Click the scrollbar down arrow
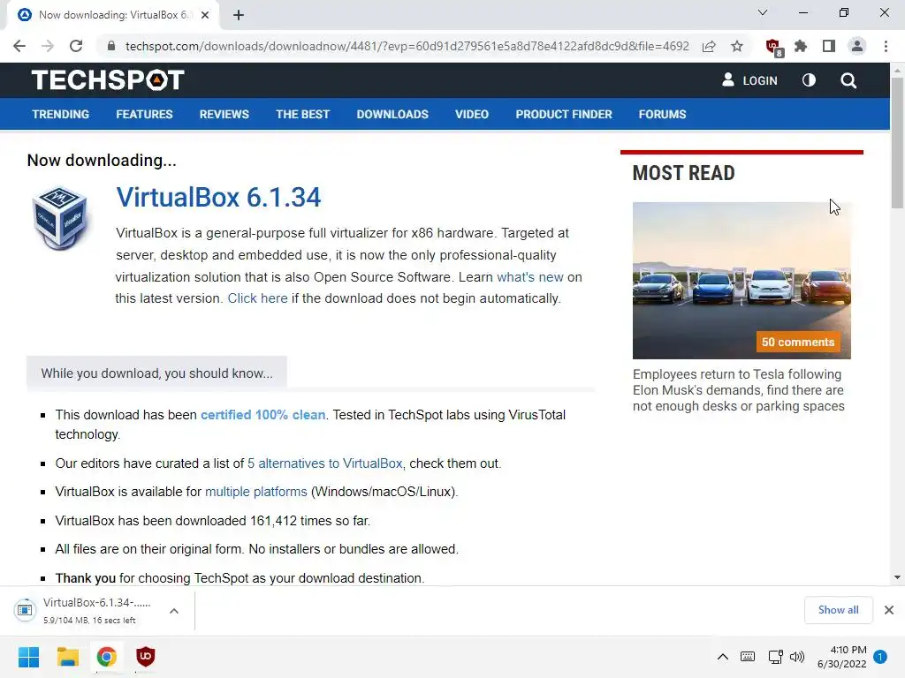 pyautogui.click(x=897, y=577)
